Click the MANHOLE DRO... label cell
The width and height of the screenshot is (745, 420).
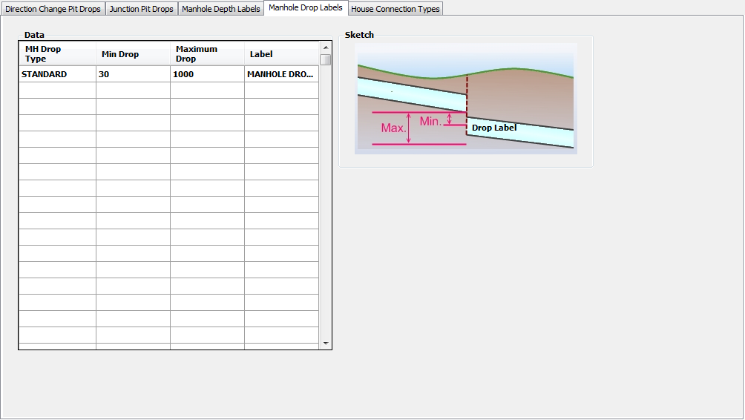[281, 74]
